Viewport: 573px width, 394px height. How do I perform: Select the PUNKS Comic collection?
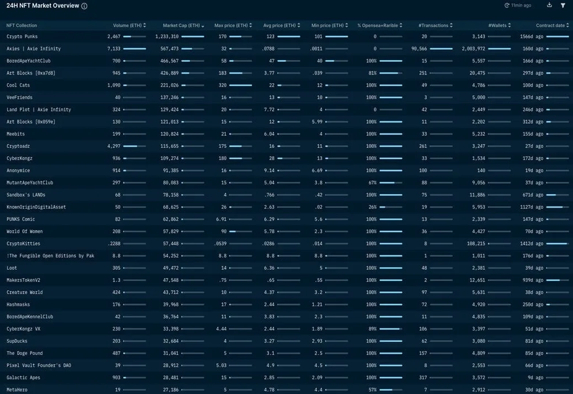21,219
